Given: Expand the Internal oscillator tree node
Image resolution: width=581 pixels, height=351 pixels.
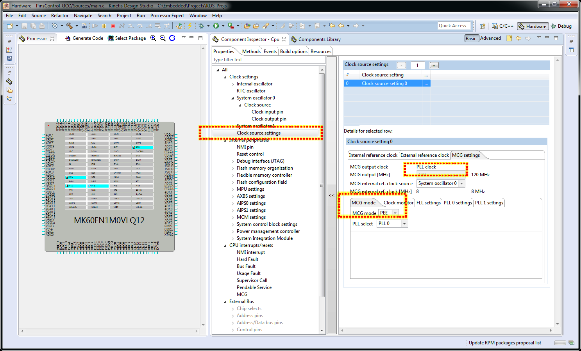Looking at the screenshot, I should (x=233, y=84).
